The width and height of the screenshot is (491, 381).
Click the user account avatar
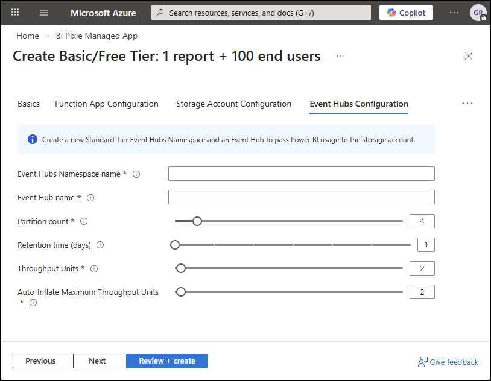pos(478,13)
